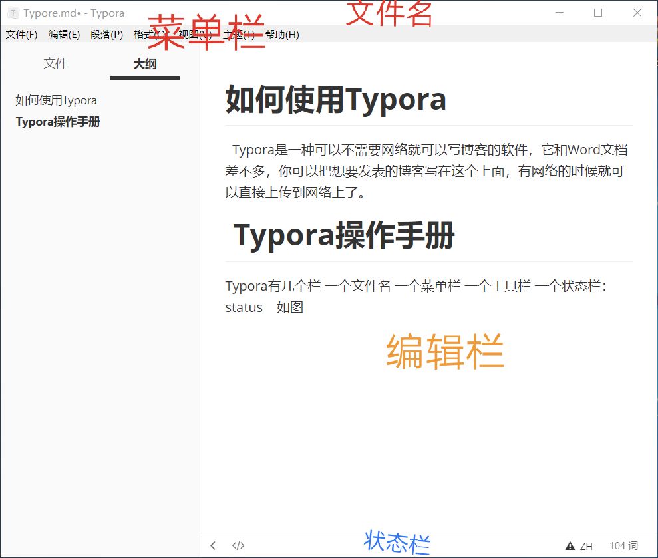Open the 格式(O) menu
This screenshot has width=658, height=558.
[x=148, y=35]
